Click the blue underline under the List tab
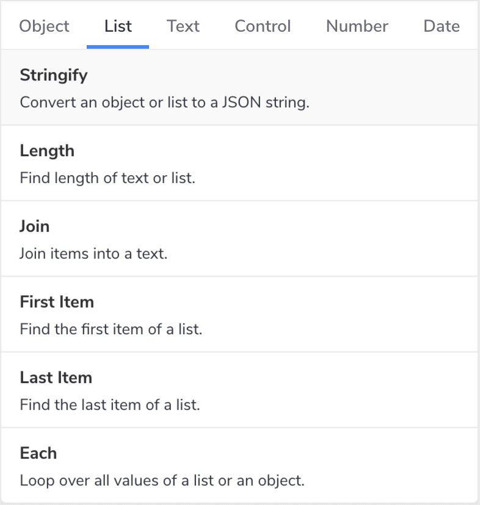The width and height of the screenshot is (480, 505). 118,47
